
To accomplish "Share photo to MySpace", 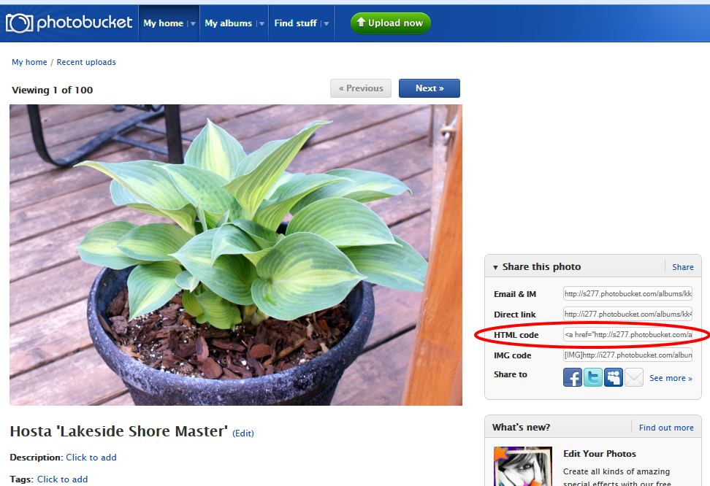I will pos(613,377).
